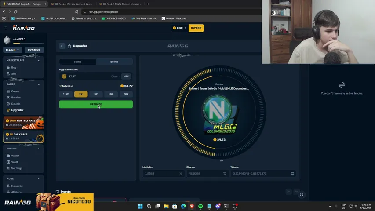Open Collectr bookmark
The image size is (375, 211).
point(175,18)
